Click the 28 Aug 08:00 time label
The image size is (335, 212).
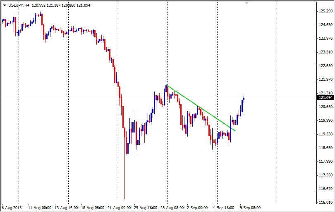coord(172,208)
